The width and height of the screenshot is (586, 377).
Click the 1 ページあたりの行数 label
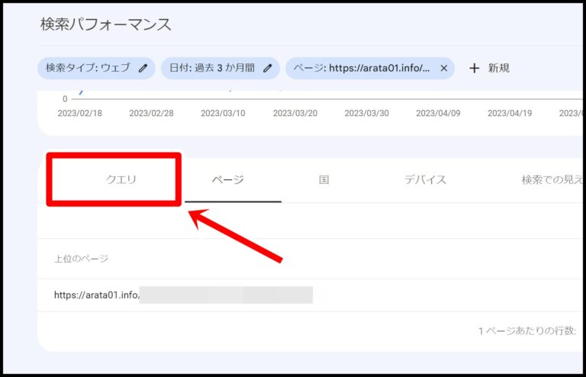pyautogui.click(x=527, y=330)
